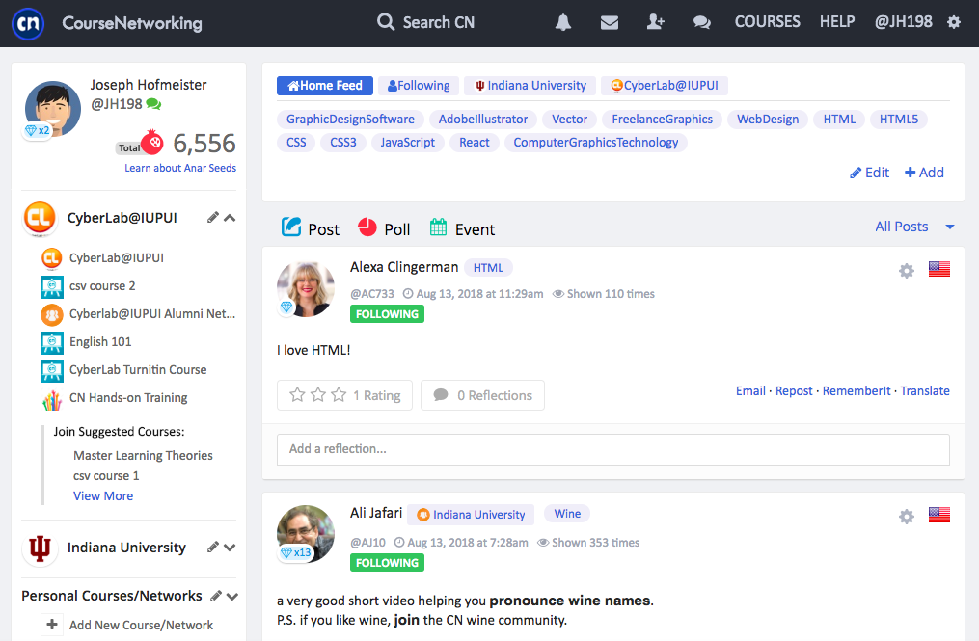Viewport: 979px width, 641px height.
Task: Switch to the Following tab
Action: 419,86
